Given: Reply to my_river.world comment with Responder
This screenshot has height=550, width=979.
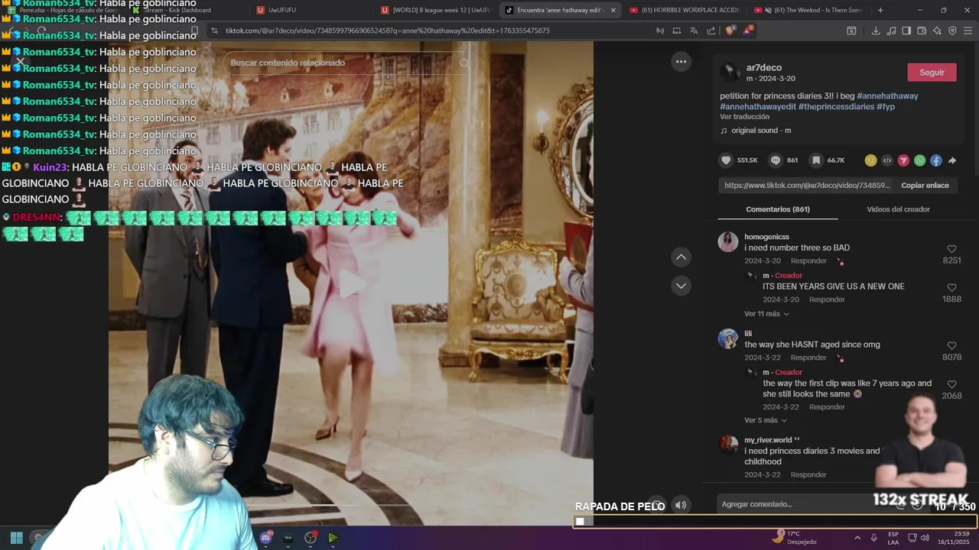Looking at the screenshot, I should 808,474.
